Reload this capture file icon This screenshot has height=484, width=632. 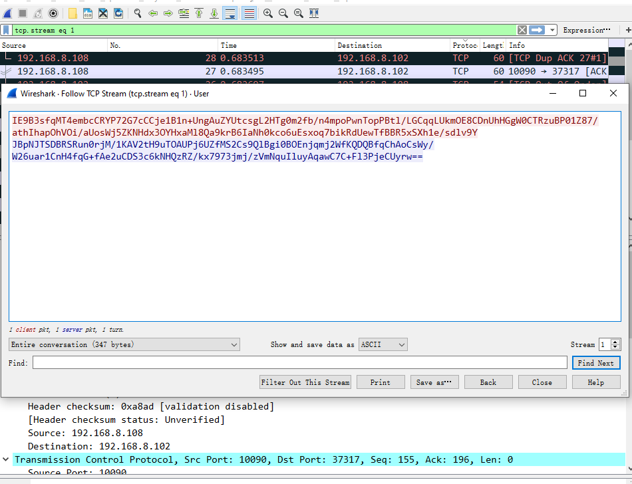point(118,13)
